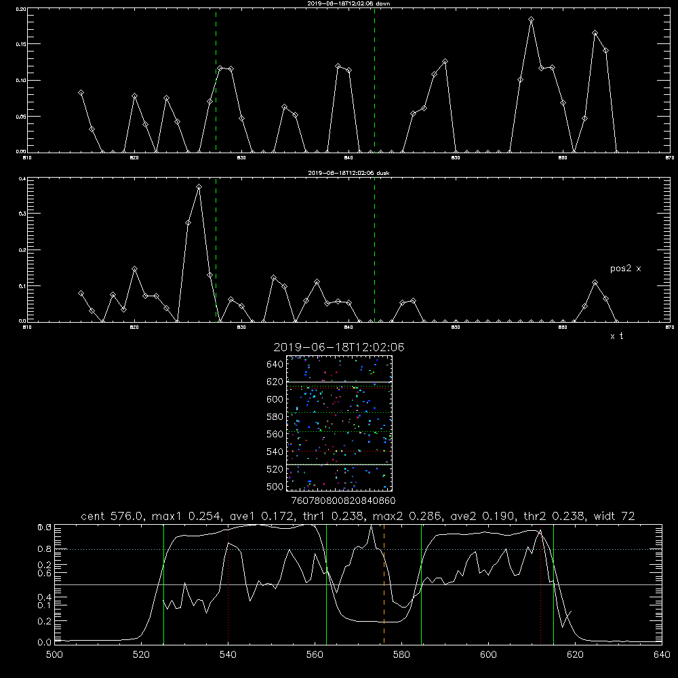Screen dimensions: 678x678
Task: Click '0.10' on the dawn plot y-axis
Action: (22, 81)
